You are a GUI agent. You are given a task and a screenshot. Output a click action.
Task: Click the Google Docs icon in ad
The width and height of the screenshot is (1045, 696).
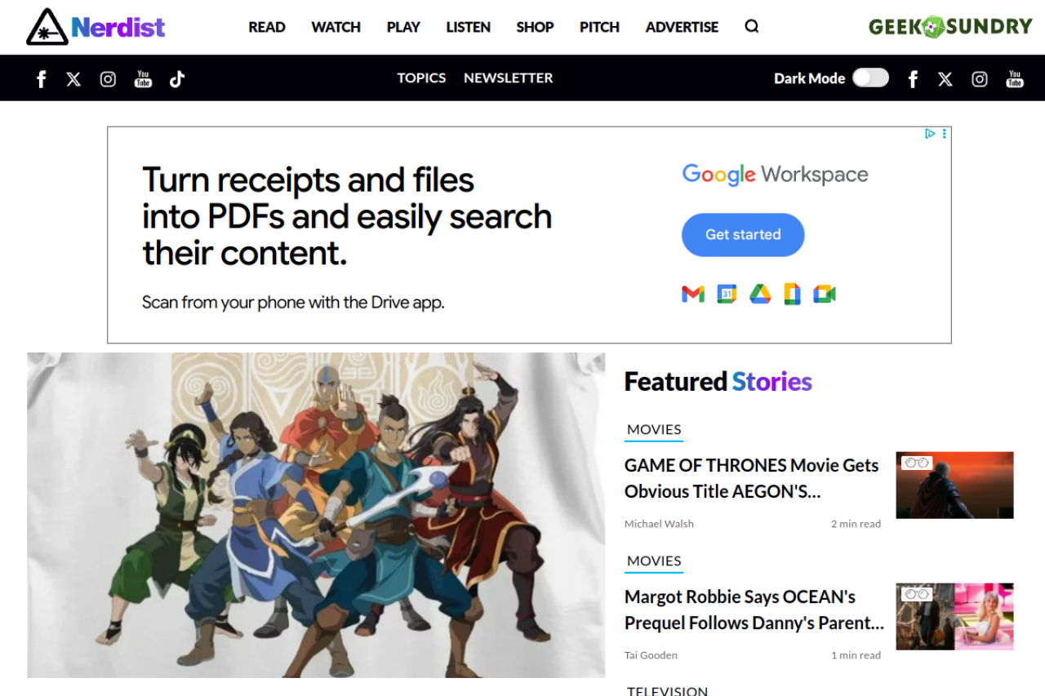coord(792,294)
